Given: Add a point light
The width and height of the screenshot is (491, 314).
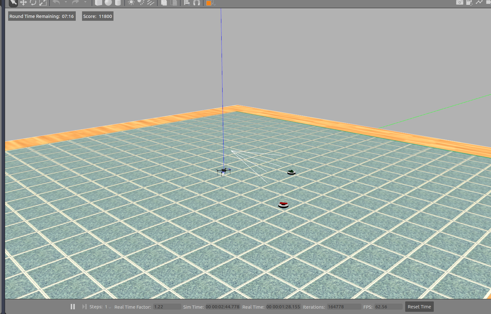Looking at the screenshot, I should (131, 3).
